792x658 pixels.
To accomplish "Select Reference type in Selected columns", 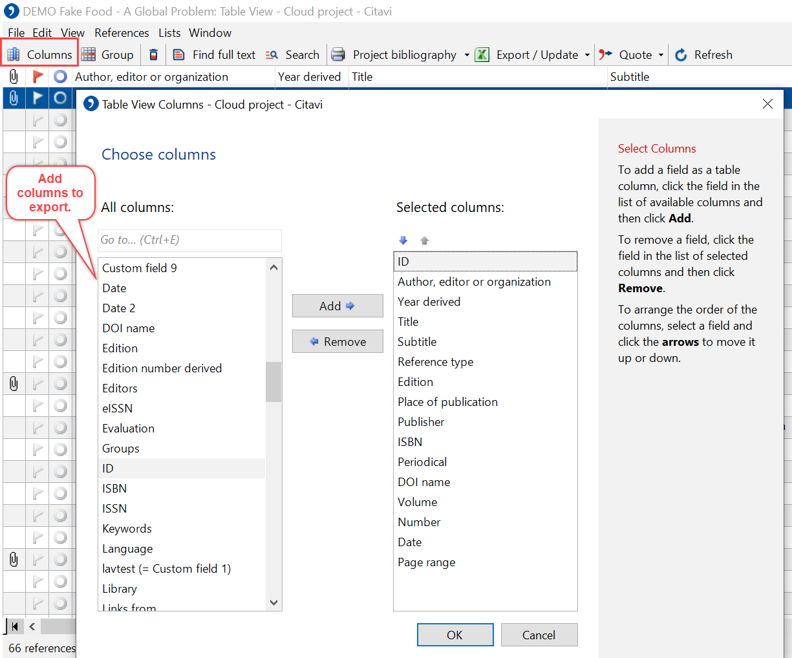I will click(485, 362).
